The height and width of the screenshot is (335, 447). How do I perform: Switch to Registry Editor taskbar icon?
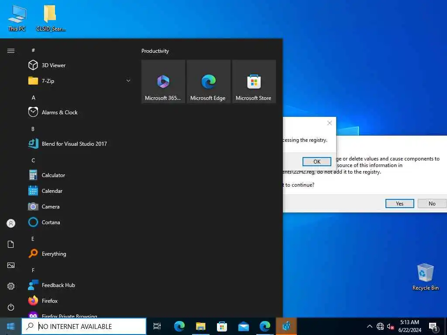(x=286, y=326)
